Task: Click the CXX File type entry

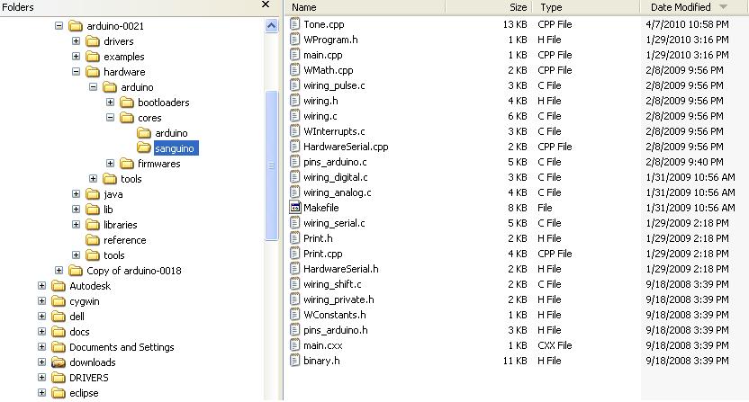Action: 555,345
